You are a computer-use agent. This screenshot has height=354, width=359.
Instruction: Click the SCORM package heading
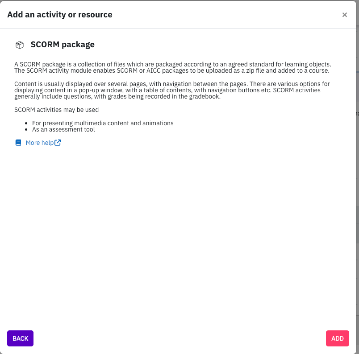pyautogui.click(x=63, y=45)
